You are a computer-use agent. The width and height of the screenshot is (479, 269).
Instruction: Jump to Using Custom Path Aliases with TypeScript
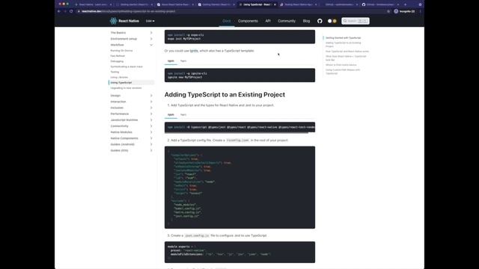coord(343,72)
